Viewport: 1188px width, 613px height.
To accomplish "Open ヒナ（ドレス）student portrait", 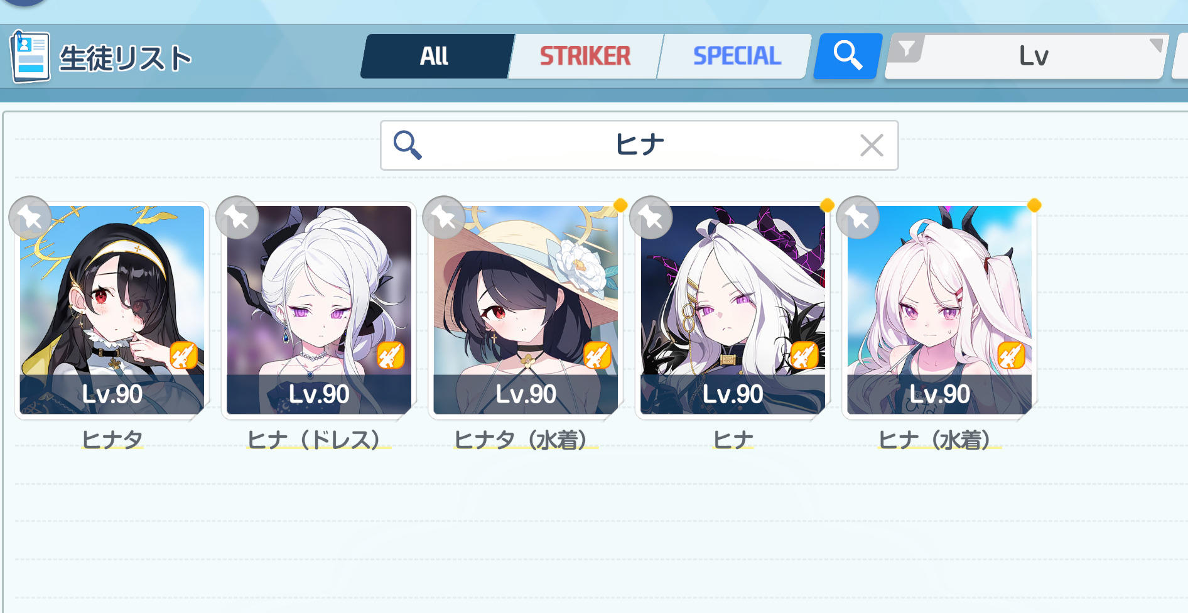I will click(319, 310).
